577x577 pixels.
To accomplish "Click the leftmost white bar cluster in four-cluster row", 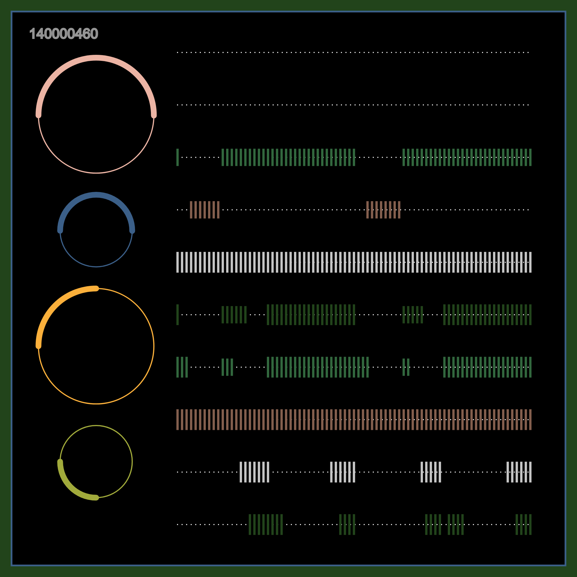I will 254,472.
